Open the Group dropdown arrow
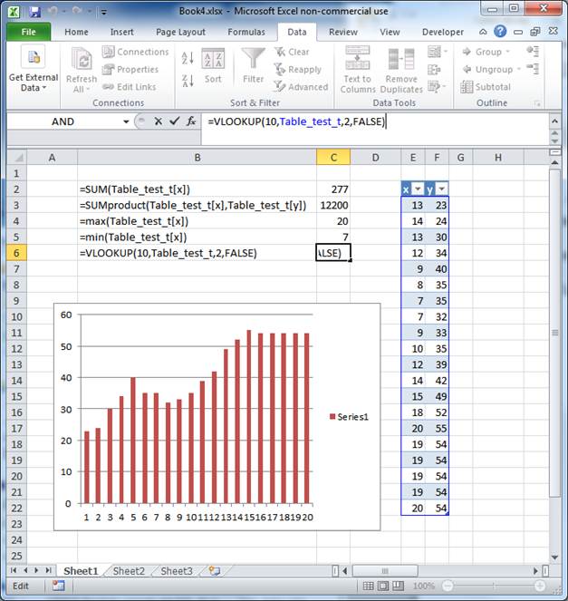The width and height of the screenshot is (568, 601). tap(508, 52)
